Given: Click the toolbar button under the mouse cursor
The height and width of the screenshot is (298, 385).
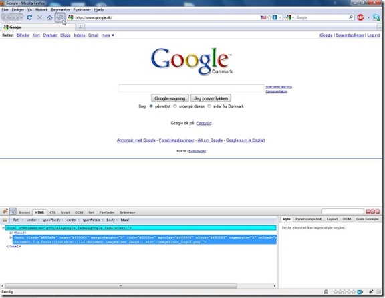Looking at the screenshot, I should (x=60, y=17).
